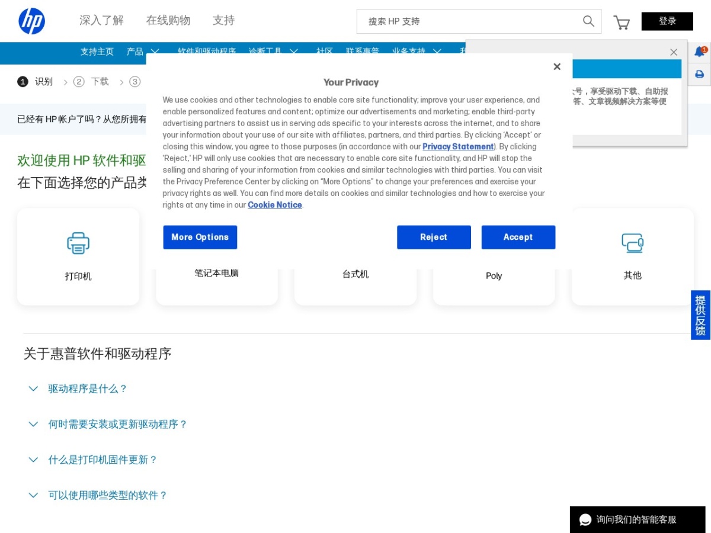Open the 在线购物 top menu

[168, 21]
